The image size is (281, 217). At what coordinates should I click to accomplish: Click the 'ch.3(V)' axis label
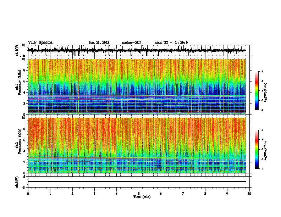pyautogui.click(x=17, y=182)
